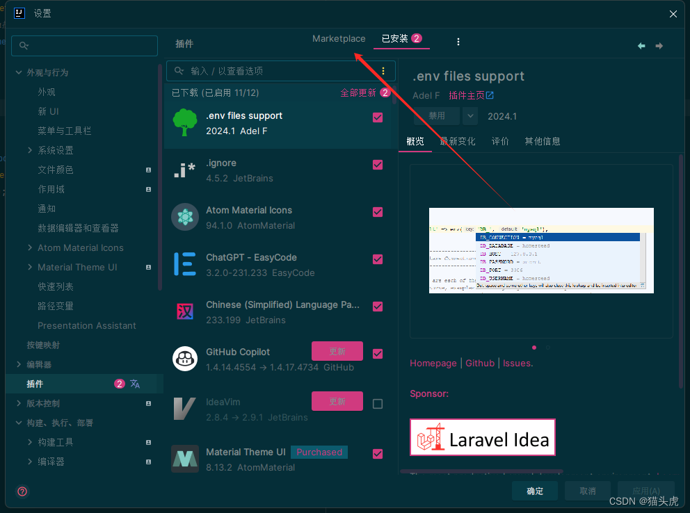Open plugin search options menu icon
690x513 pixels.
(383, 71)
